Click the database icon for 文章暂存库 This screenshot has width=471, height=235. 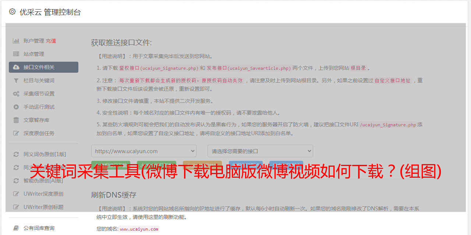point(16,120)
